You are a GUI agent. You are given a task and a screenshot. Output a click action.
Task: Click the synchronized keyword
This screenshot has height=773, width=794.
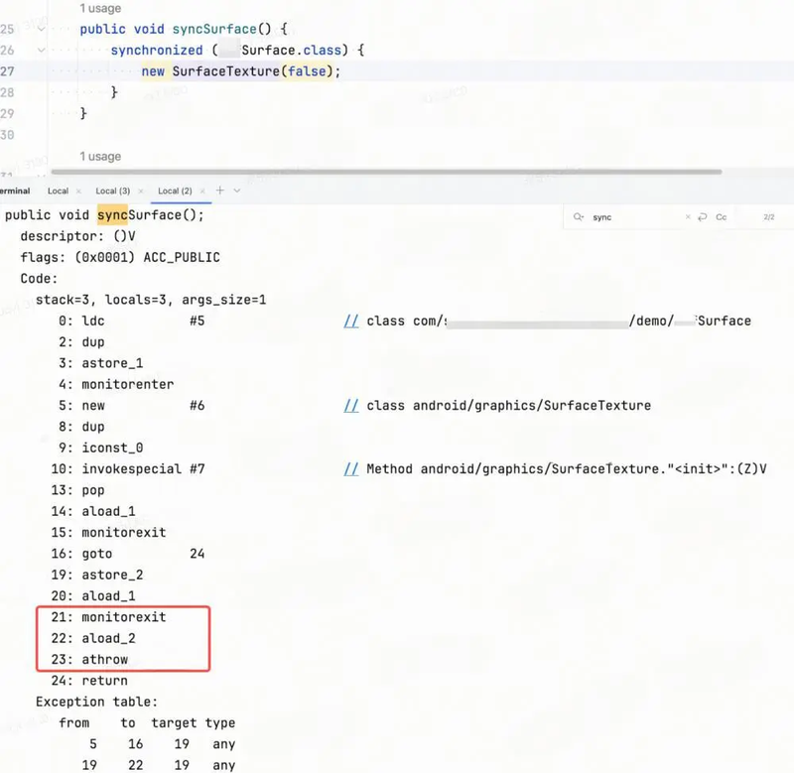[157, 51]
